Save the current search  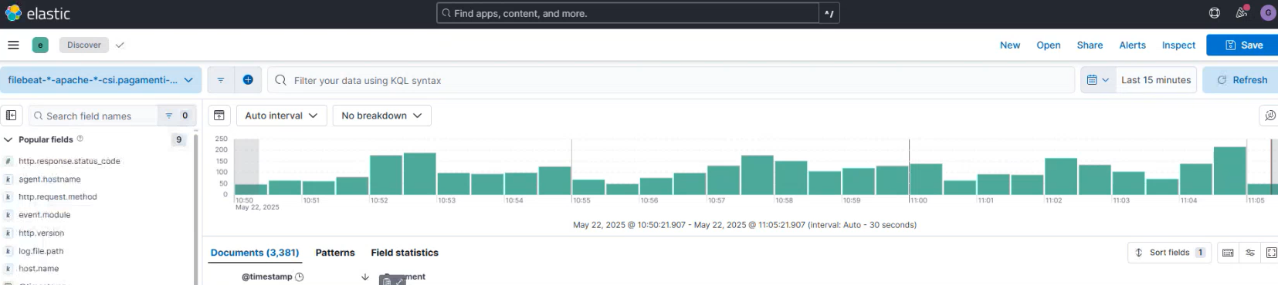[1243, 45]
